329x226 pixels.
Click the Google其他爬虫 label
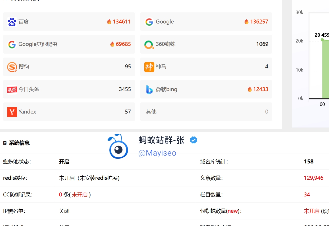coord(38,44)
